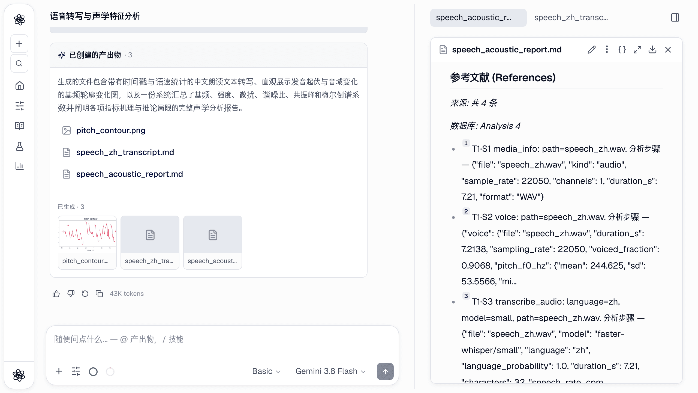Switch to speech_zh_transc... tab

click(x=571, y=17)
